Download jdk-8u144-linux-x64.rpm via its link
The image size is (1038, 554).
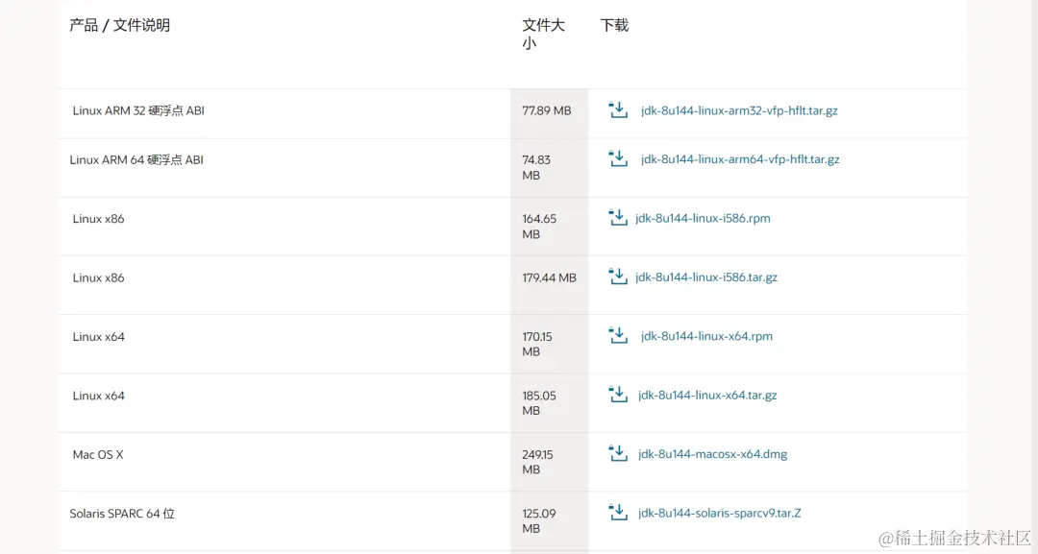(x=706, y=336)
